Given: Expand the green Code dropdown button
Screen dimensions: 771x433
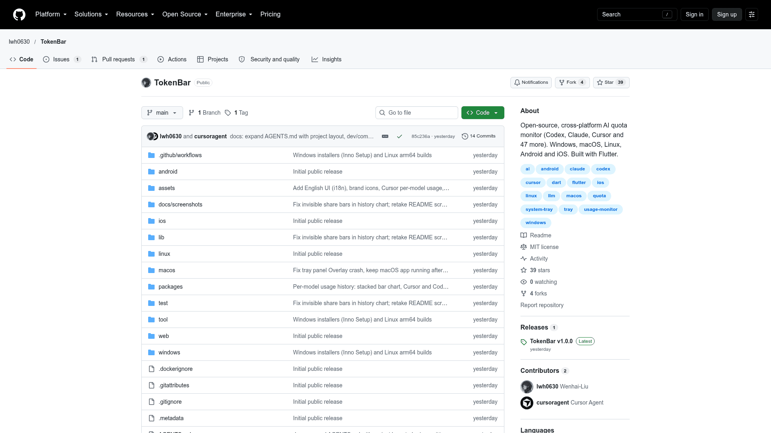Looking at the screenshot, I should point(483,113).
